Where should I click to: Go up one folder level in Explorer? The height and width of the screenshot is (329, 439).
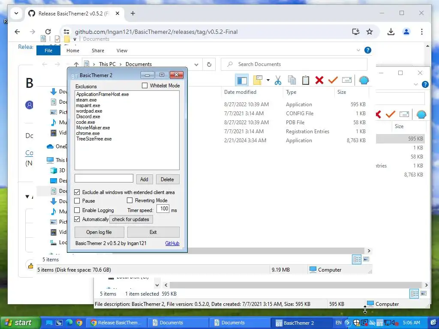[76, 64]
